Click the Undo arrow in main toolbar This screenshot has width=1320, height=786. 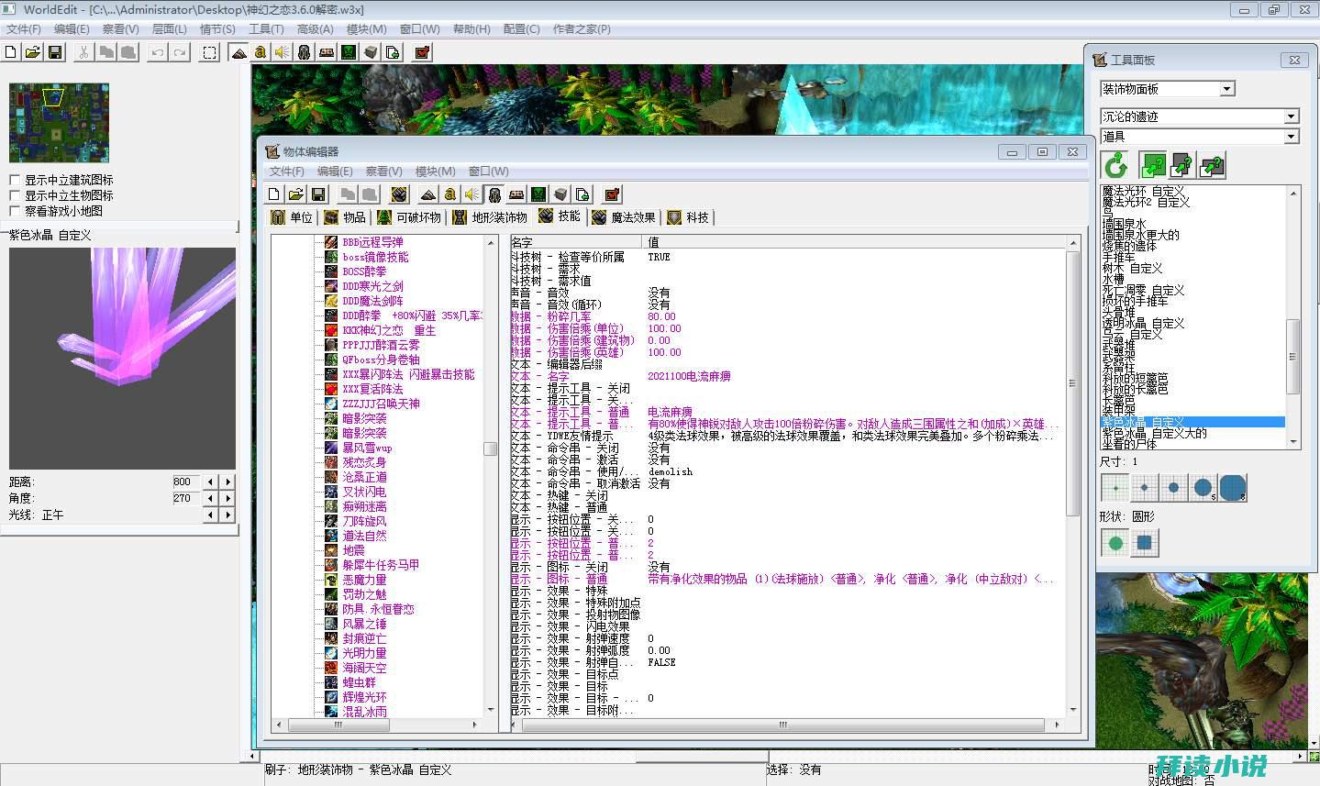pos(158,52)
